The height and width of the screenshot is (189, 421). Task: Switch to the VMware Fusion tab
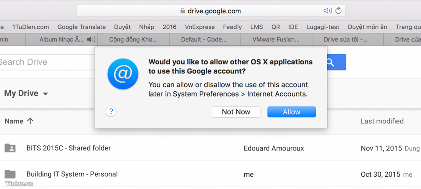pos(276,40)
